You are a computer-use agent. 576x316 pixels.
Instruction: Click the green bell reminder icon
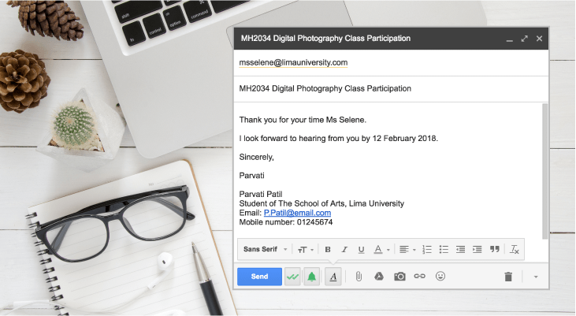[x=312, y=277]
